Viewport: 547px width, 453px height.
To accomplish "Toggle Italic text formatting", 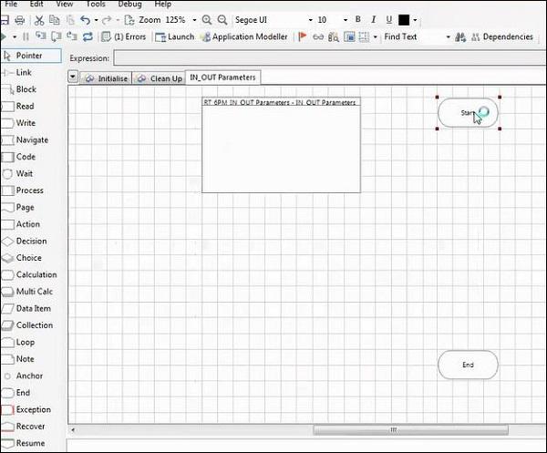I will coord(374,19).
